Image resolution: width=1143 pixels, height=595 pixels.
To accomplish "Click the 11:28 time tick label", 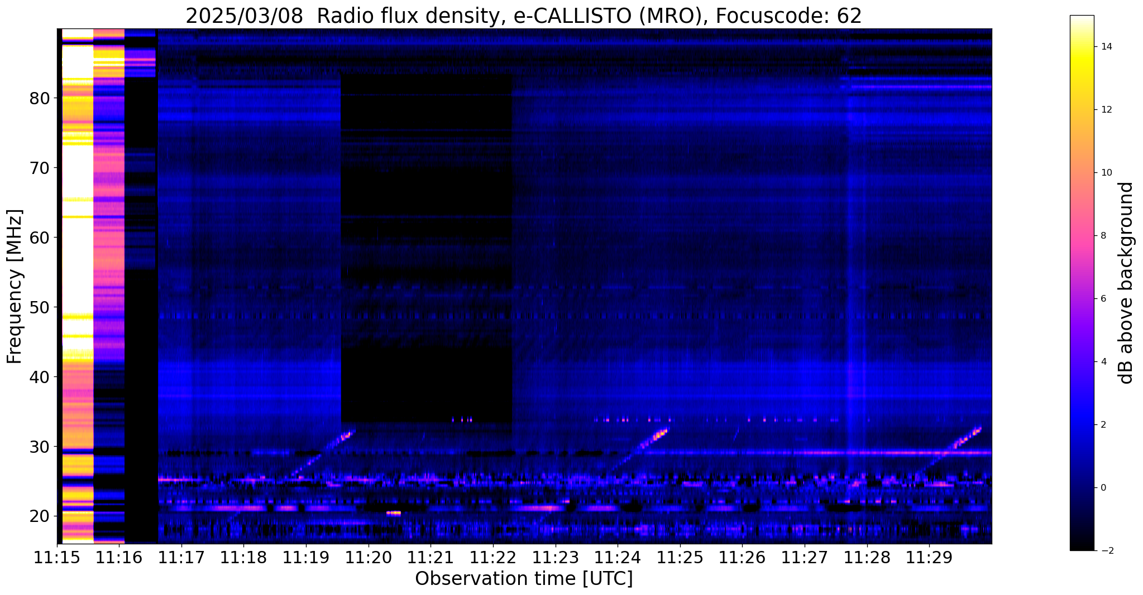I will click(867, 558).
